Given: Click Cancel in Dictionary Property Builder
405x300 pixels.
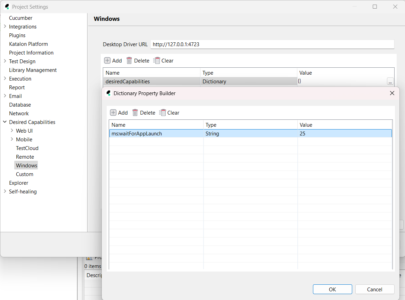Looking at the screenshot, I should click(374, 289).
